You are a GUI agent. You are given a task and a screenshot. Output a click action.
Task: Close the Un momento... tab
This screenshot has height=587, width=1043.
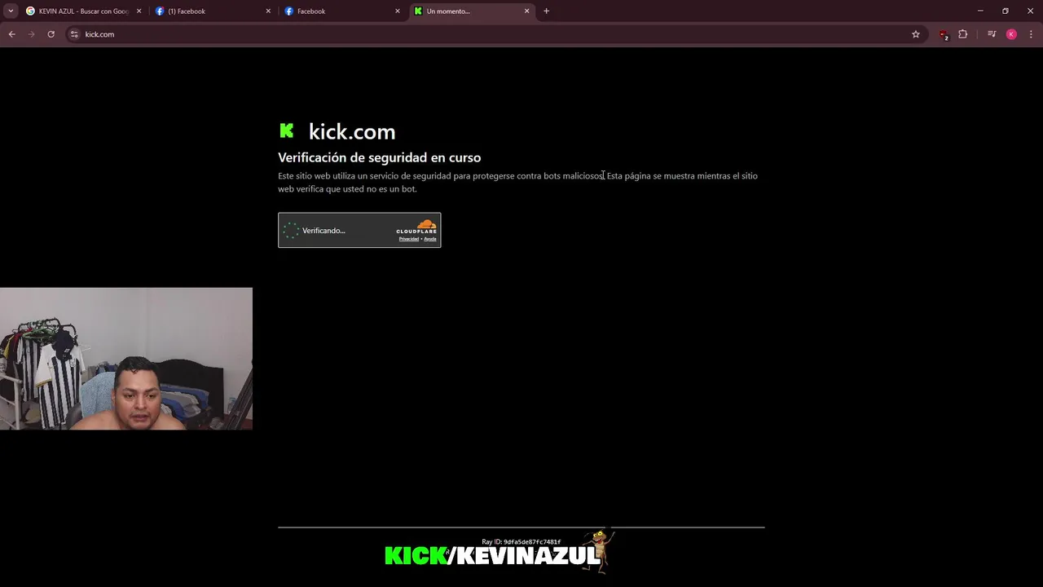(x=526, y=11)
